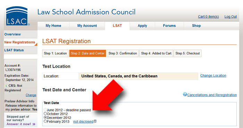243x128 pixels.
Task: Click the Log Out link
Action: click(231, 17)
